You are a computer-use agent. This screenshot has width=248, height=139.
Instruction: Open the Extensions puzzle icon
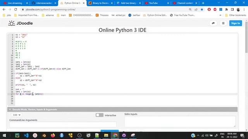(x=226, y=9)
